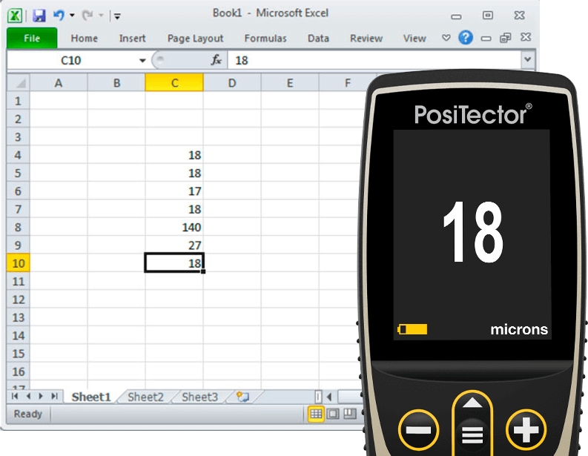This screenshot has width=588, height=456.
Task: Click cell C4 containing 18
Action: coord(174,155)
